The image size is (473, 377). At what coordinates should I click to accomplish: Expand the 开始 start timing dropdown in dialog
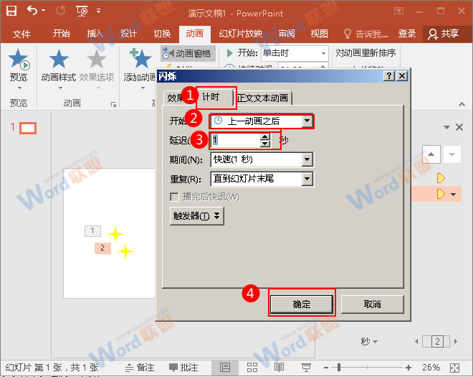[x=307, y=121]
